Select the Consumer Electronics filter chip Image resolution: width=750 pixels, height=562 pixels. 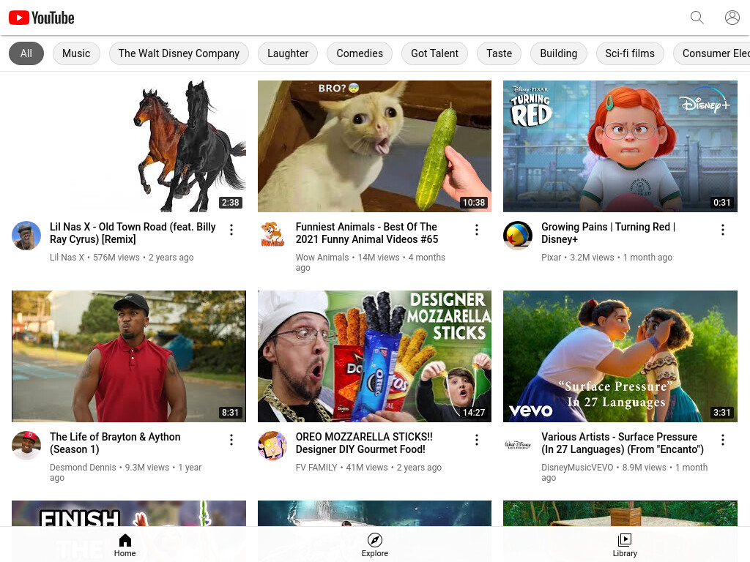click(x=712, y=53)
